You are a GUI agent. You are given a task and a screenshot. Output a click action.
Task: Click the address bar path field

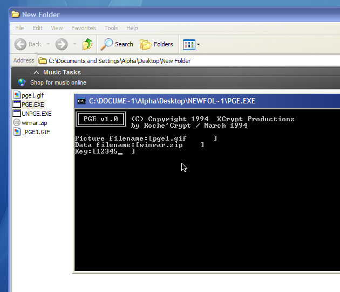pos(189,61)
